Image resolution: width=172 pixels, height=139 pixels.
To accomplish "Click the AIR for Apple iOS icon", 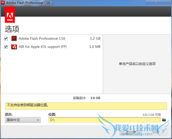I will click(14, 47).
